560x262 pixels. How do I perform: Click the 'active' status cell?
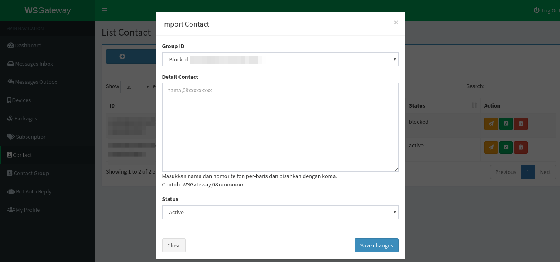(416, 146)
